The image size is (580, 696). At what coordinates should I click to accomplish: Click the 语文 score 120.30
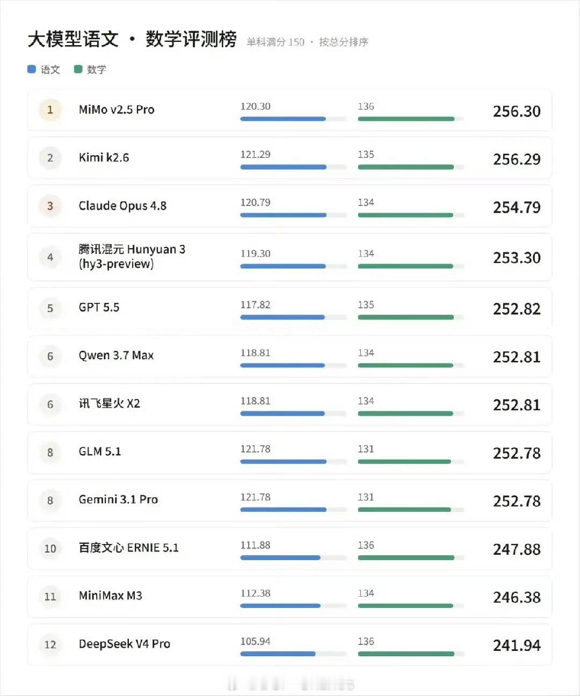tap(255, 106)
